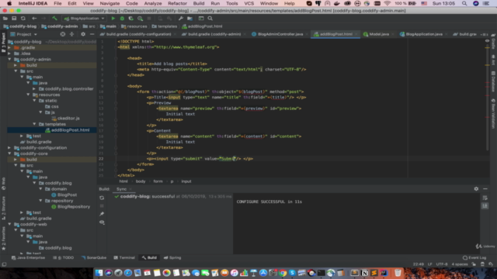Click the rerun sync icon in the Build panel

coord(102,198)
